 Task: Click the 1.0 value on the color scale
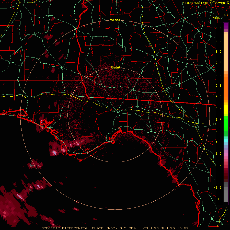(218, 154)
